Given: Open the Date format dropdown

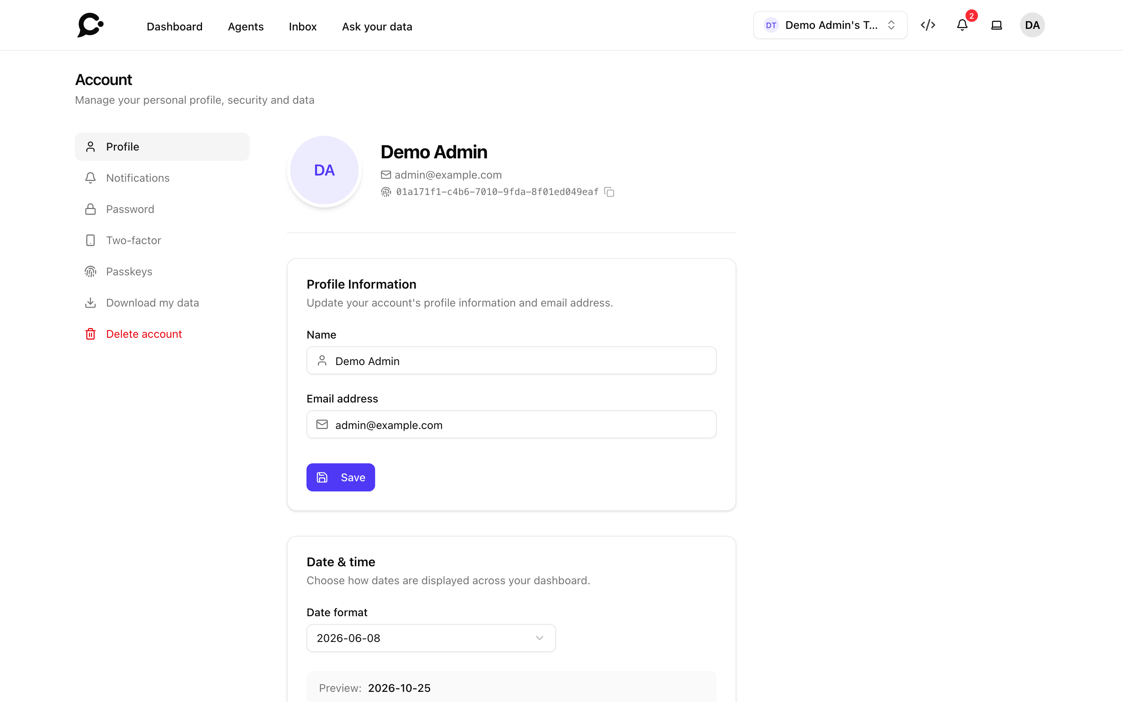Looking at the screenshot, I should (x=431, y=638).
